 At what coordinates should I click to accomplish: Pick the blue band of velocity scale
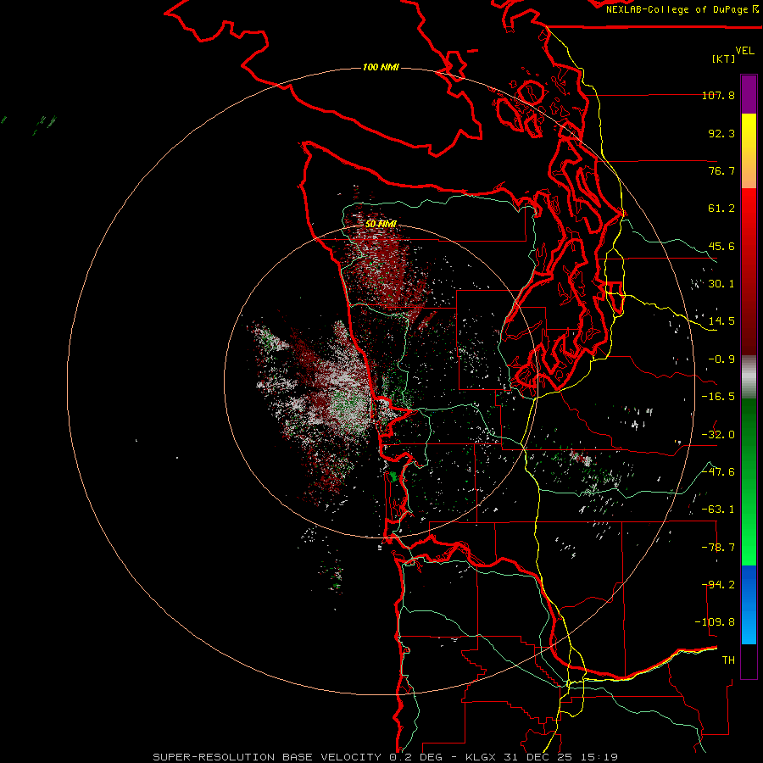pyautogui.click(x=749, y=604)
